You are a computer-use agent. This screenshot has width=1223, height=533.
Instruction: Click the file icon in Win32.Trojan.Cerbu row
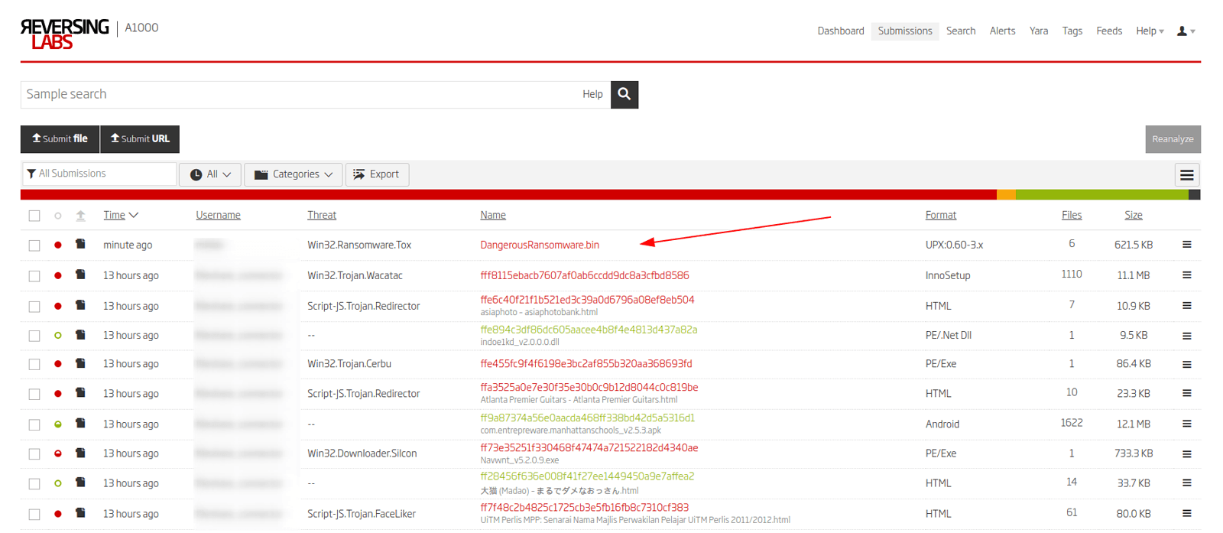pos(80,364)
